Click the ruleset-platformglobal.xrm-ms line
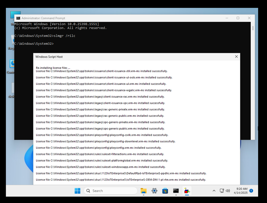The height and width of the screenshot is (203, 267). [102, 161]
